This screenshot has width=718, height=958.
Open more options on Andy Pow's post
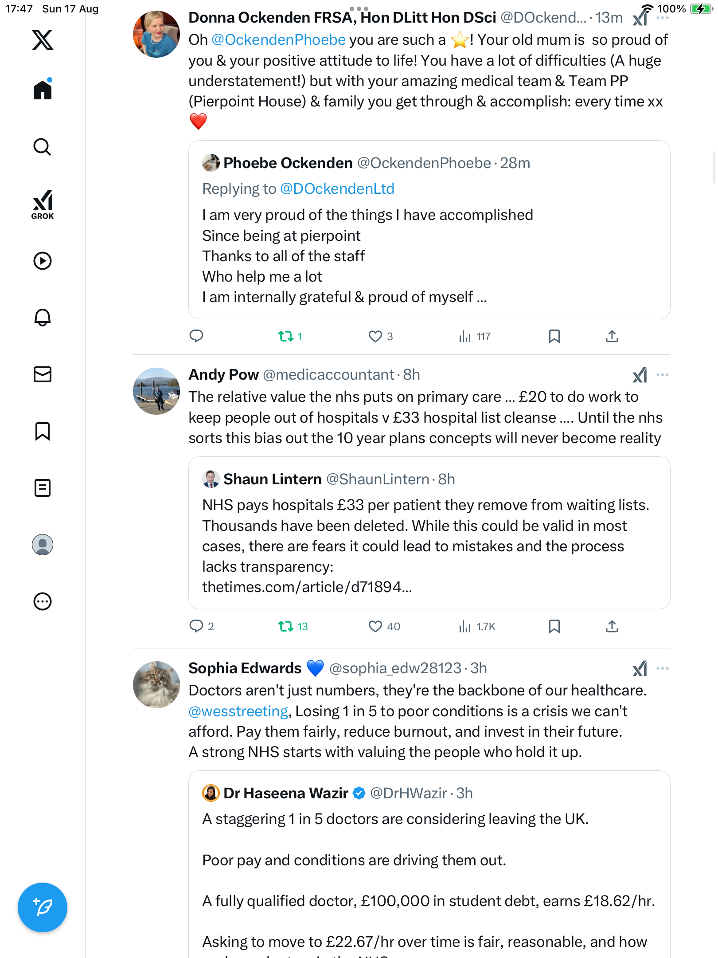click(663, 375)
